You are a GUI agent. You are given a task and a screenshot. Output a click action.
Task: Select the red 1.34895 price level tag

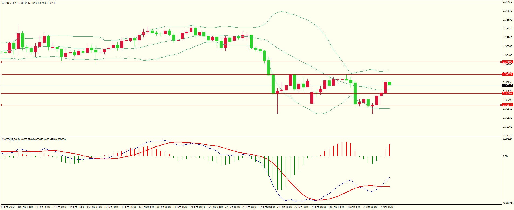(507, 62)
